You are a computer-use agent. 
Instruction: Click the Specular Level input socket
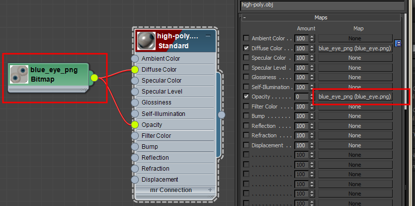click(x=135, y=92)
